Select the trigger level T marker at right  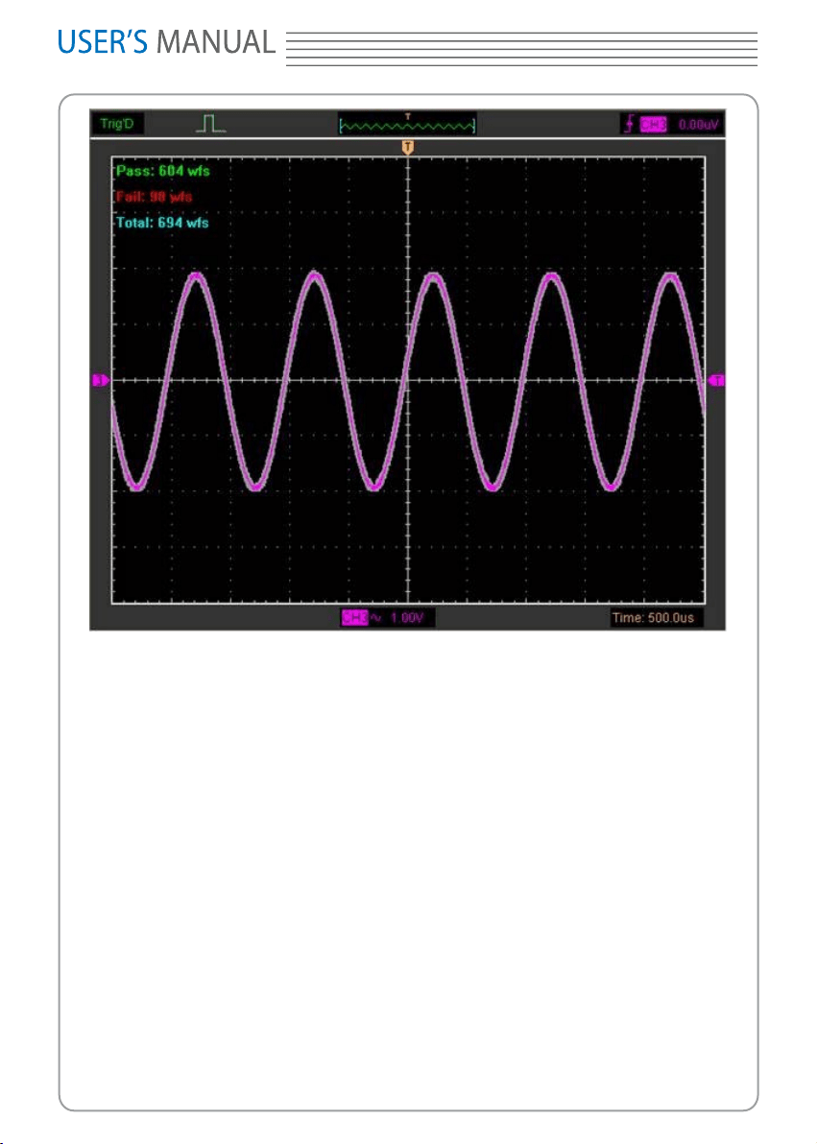point(717,380)
